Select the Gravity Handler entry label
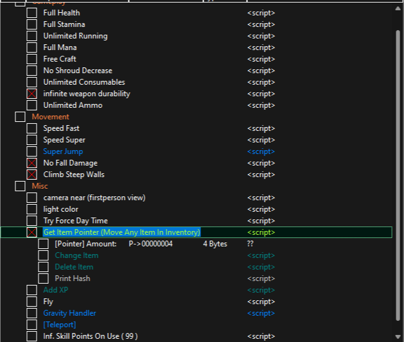The height and width of the screenshot is (342, 404). point(69,313)
